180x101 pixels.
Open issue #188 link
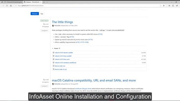86,42
